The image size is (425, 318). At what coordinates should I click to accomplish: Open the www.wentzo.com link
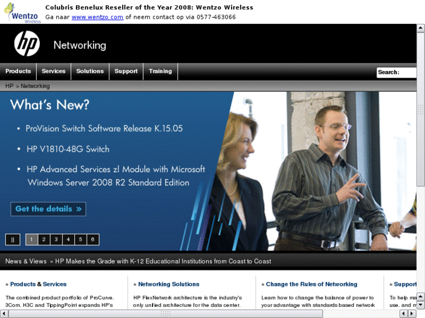point(98,17)
